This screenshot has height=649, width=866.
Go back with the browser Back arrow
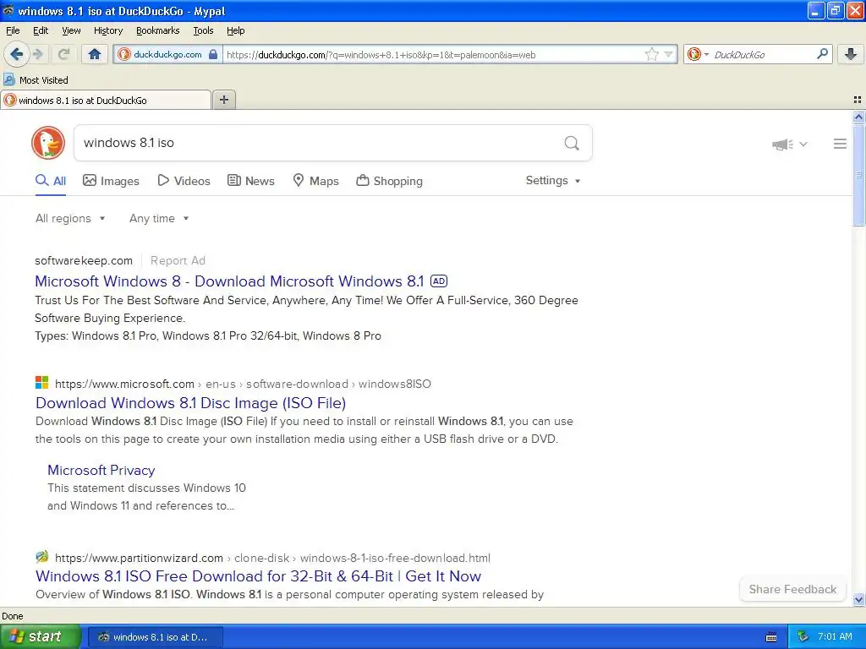16,54
